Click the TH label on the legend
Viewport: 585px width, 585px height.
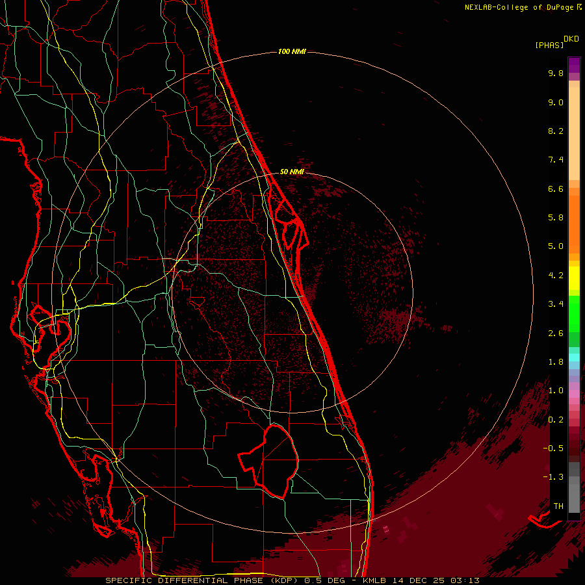(x=558, y=506)
